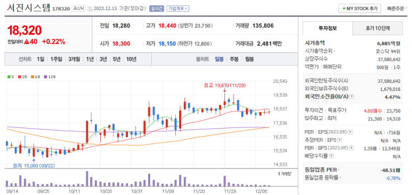Click the 20,540 price axis label

pos(280,81)
